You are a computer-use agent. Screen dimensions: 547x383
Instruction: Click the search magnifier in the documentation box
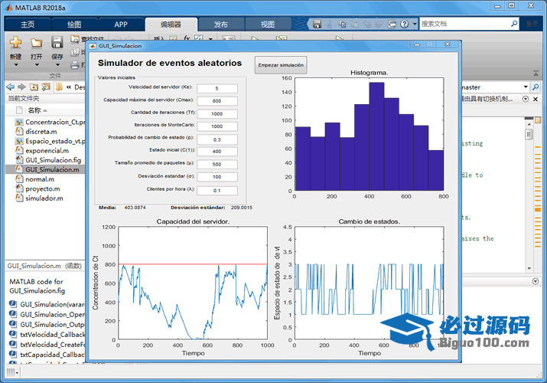pyautogui.click(x=514, y=24)
